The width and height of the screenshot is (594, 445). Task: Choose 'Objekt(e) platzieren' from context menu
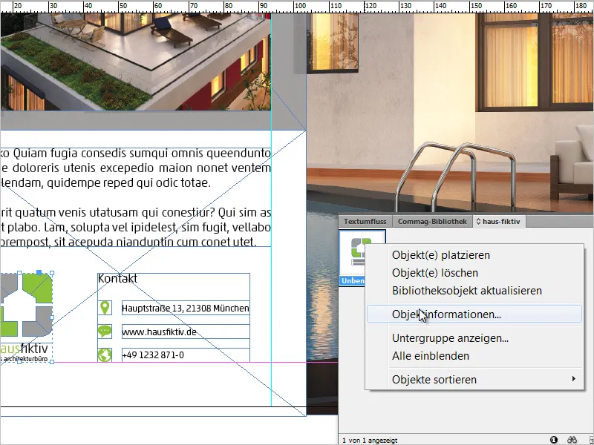[441, 255]
